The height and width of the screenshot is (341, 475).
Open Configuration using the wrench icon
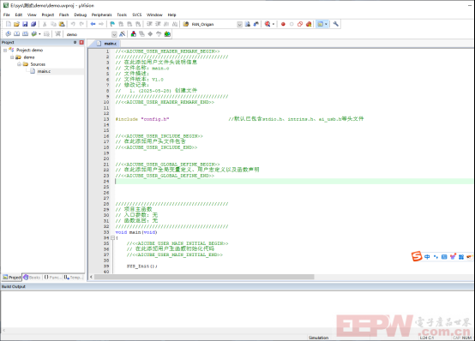tap(335, 24)
